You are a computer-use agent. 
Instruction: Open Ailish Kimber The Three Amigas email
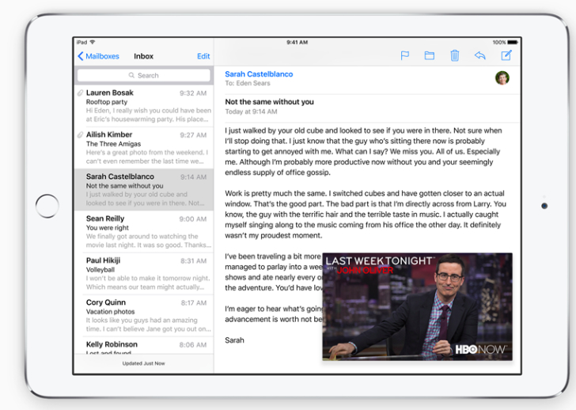click(x=144, y=148)
